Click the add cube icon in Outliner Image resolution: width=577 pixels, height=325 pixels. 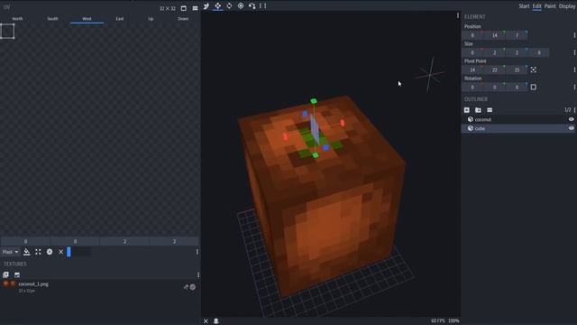point(467,110)
